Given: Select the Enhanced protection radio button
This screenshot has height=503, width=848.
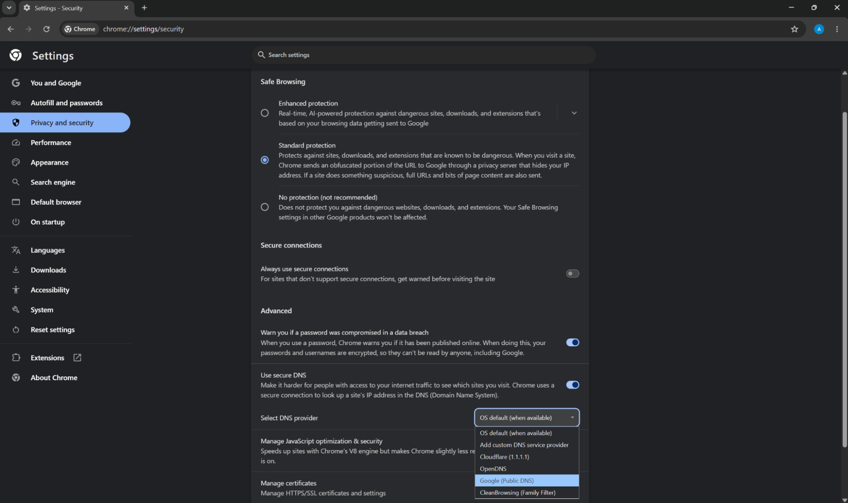Looking at the screenshot, I should [x=265, y=113].
